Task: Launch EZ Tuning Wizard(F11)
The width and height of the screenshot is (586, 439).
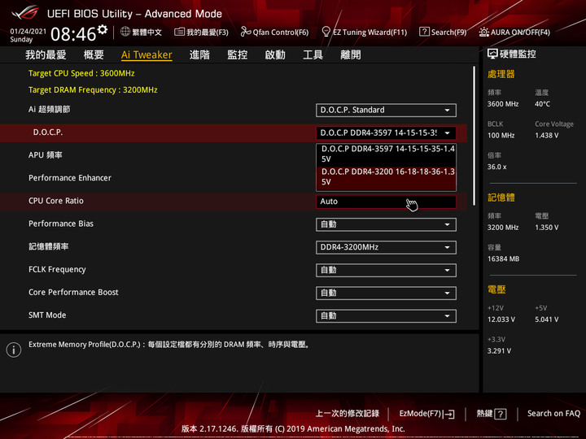Action: tap(370, 32)
